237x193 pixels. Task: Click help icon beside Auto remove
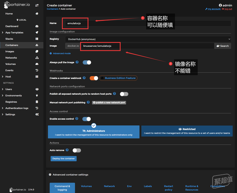tap(67, 150)
